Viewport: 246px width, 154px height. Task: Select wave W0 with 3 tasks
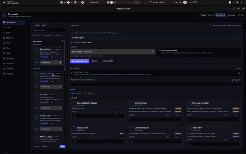(76, 93)
